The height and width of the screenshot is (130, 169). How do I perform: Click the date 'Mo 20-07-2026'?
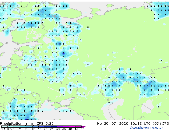(x=112, y=124)
